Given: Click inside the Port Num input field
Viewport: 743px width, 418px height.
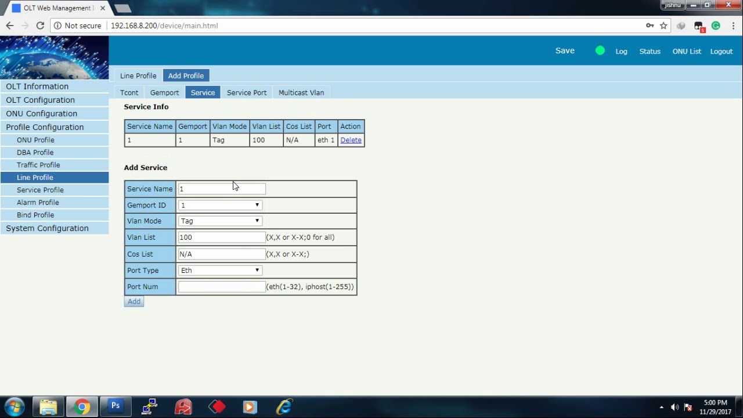Looking at the screenshot, I should click(221, 286).
